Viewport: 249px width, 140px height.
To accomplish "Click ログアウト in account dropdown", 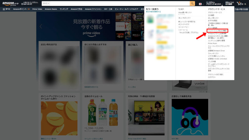I will coord(212,77).
